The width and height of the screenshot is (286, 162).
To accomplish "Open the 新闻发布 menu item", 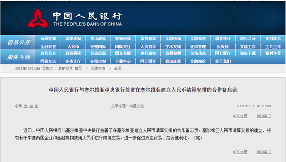I will point(48,39).
